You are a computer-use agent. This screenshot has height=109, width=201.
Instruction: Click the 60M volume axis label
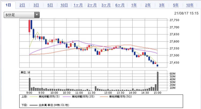click(x=172, y=74)
